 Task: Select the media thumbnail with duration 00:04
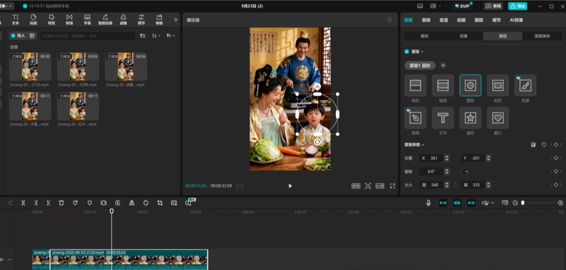pos(78,67)
